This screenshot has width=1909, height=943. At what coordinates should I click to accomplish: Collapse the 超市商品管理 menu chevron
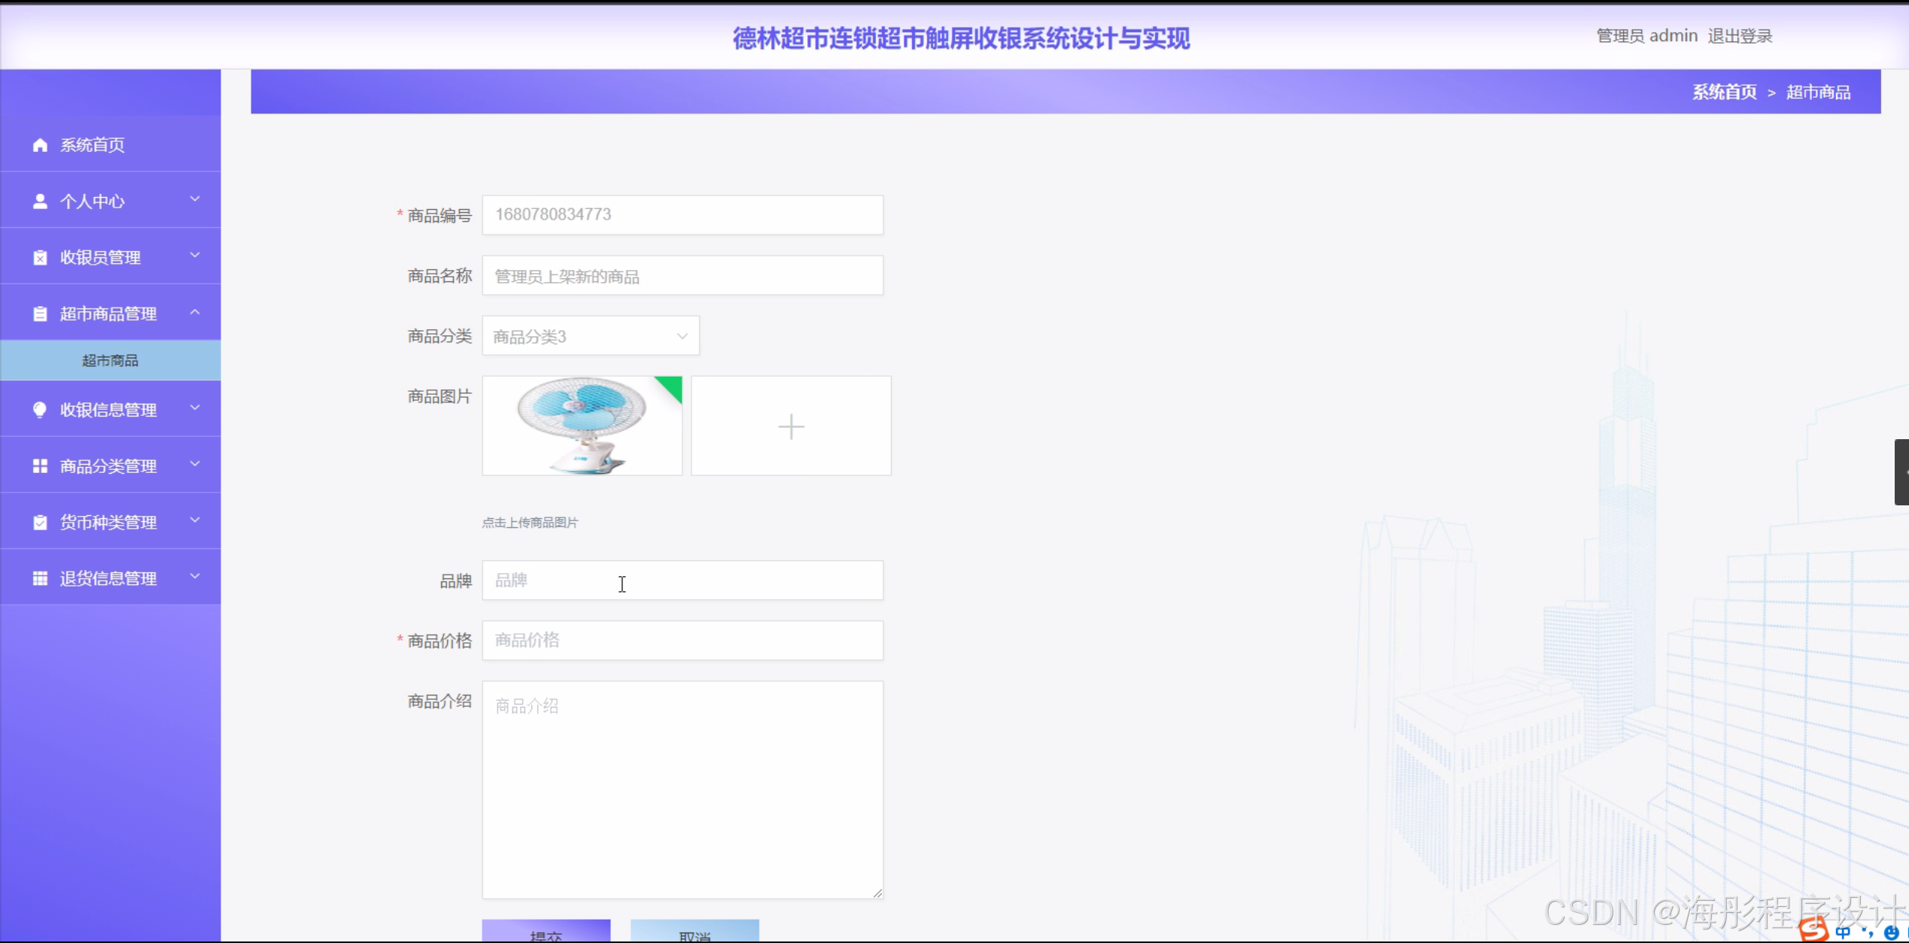tap(195, 312)
